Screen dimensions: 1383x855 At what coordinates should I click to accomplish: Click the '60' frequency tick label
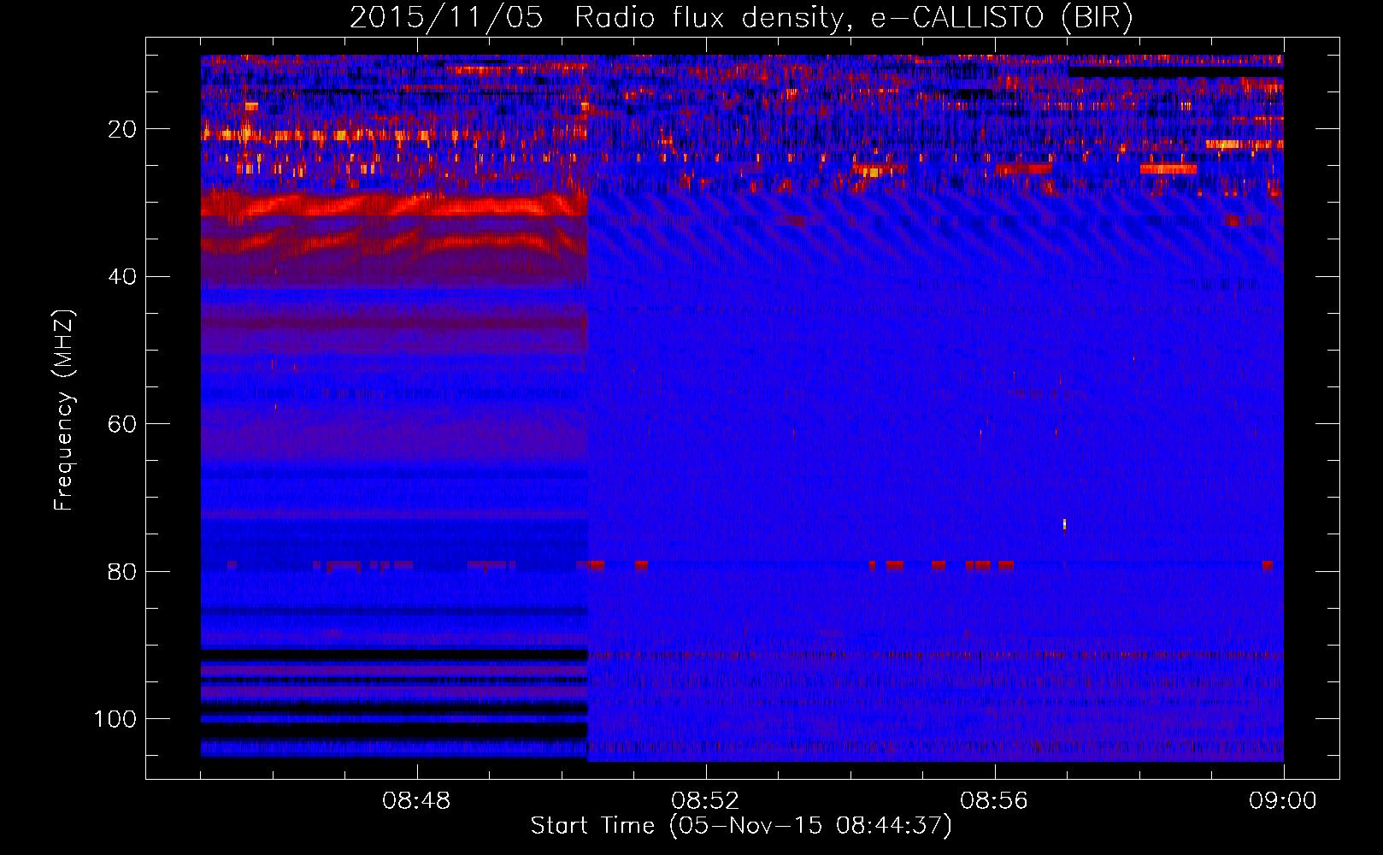pyautogui.click(x=123, y=424)
